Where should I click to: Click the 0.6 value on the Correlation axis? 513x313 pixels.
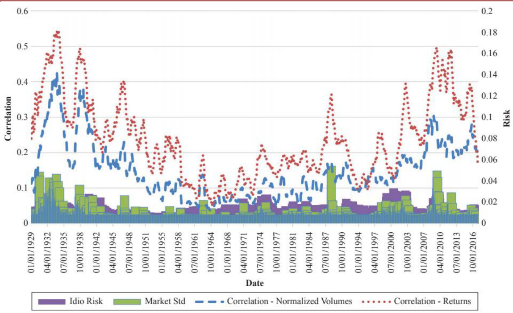[x=22, y=11]
